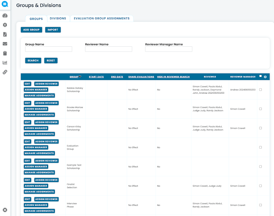Click the 'Andrew 202406050253' reviewer manager cell
Viewport: 274px width, 216px height.
click(243, 90)
